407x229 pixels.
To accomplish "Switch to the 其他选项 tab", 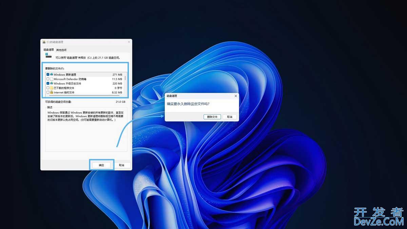I will click(61, 50).
